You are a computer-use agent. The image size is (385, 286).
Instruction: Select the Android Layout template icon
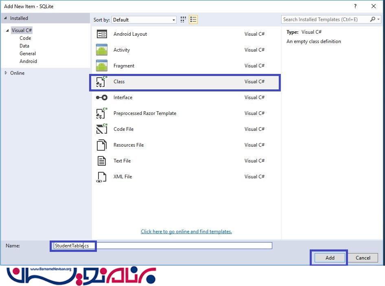(x=101, y=34)
